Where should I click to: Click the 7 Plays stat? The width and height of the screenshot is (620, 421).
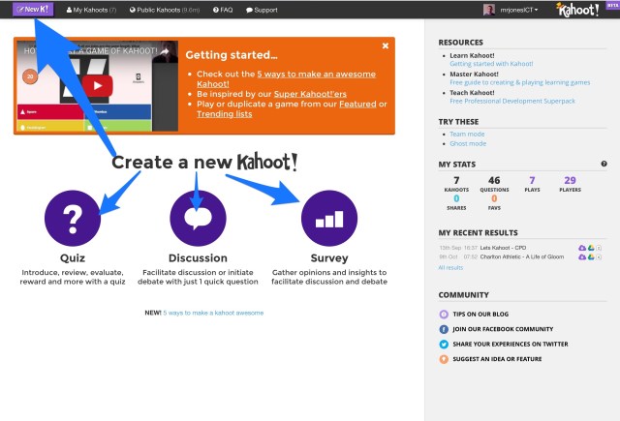coord(532,184)
